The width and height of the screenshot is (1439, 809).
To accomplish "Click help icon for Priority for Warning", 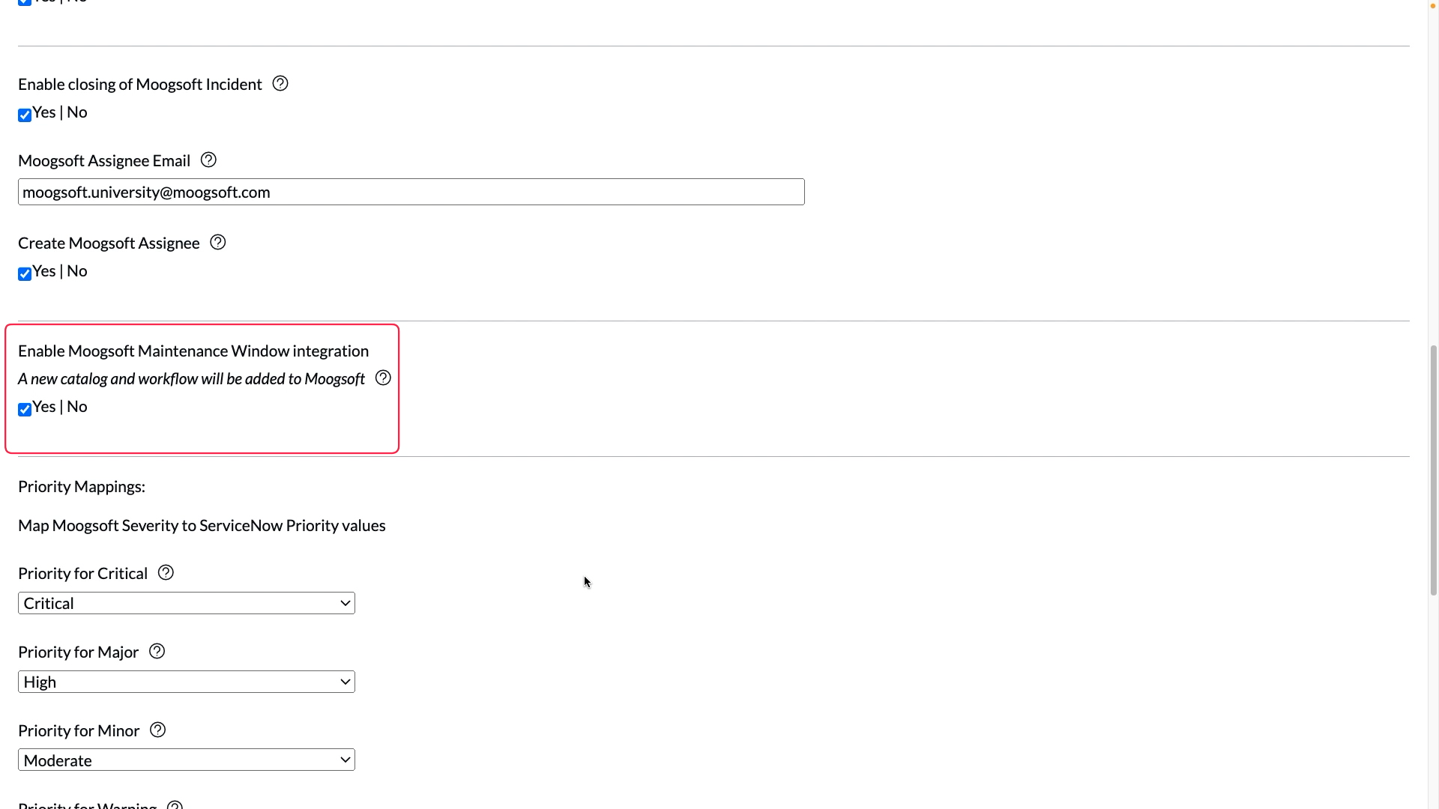I will click(175, 805).
